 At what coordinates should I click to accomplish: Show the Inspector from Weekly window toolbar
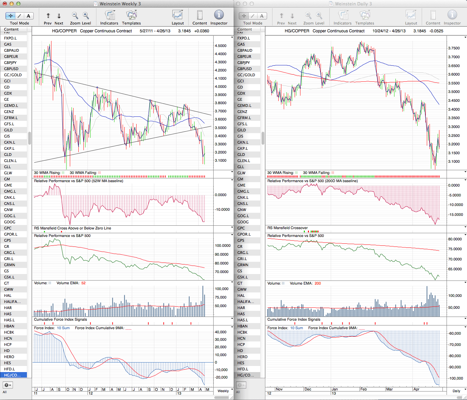(x=219, y=15)
